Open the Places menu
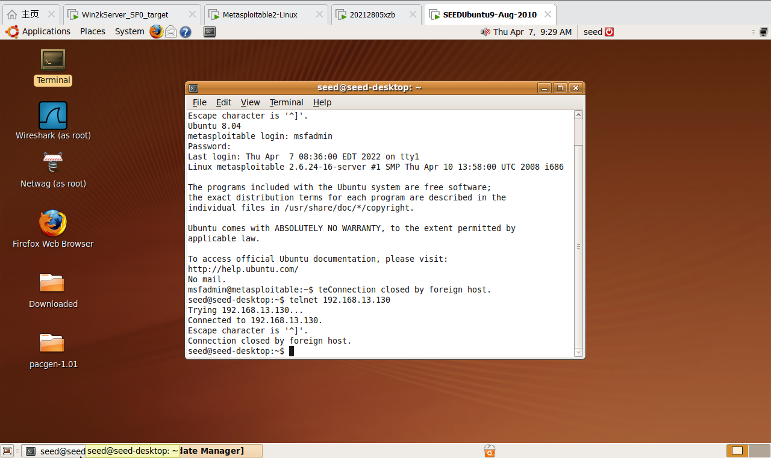This screenshot has height=458, width=771. [93, 31]
